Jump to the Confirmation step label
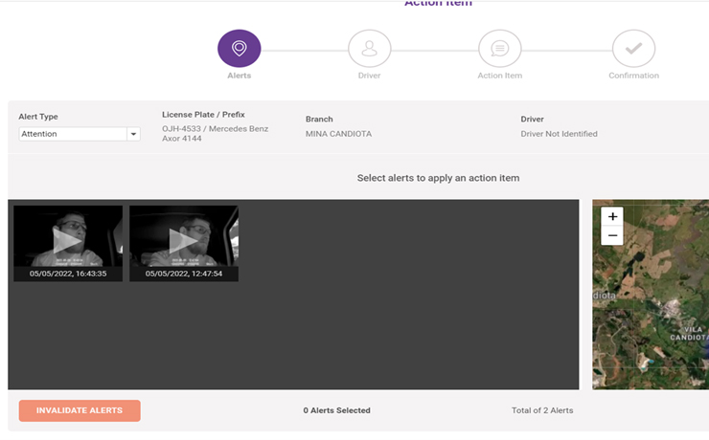The height and width of the screenshot is (440, 709). point(633,76)
